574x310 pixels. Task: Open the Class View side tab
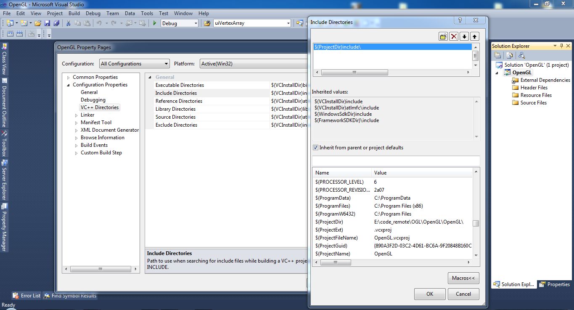[4, 58]
